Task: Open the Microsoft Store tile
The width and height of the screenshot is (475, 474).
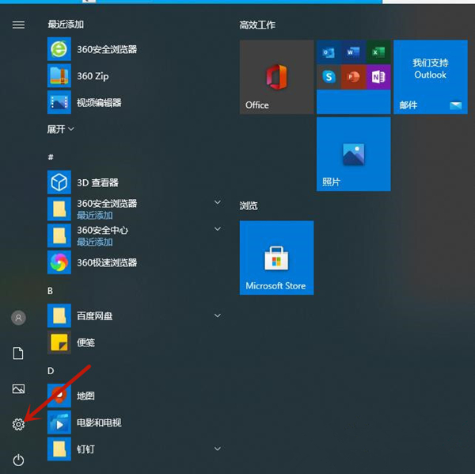Action: click(276, 258)
